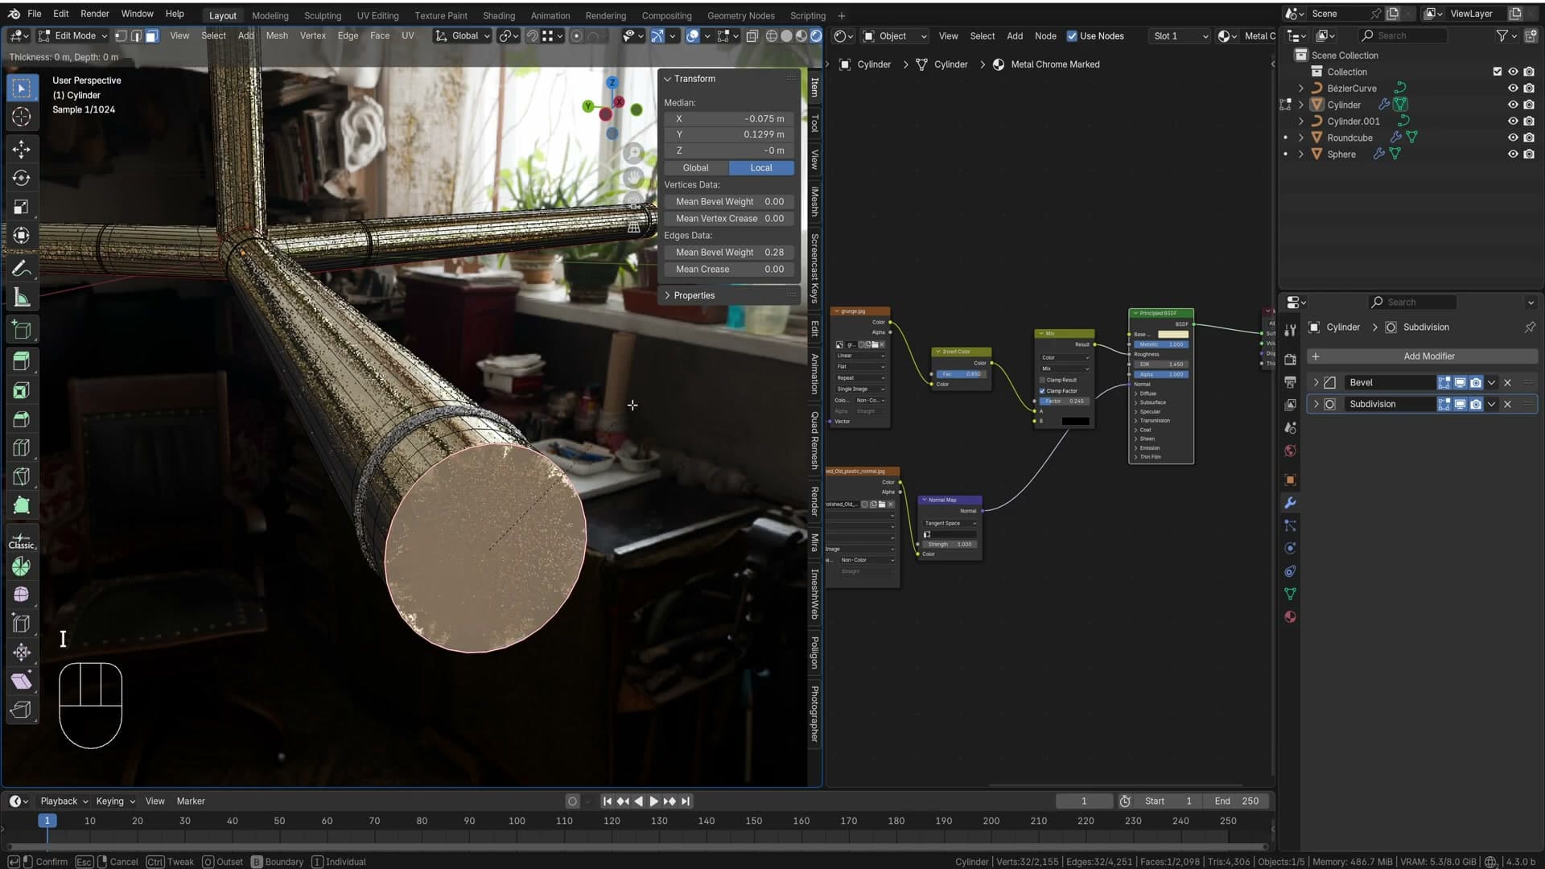The image size is (1545, 869).
Task: Open the Global orientation dropdown
Action: point(463,35)
